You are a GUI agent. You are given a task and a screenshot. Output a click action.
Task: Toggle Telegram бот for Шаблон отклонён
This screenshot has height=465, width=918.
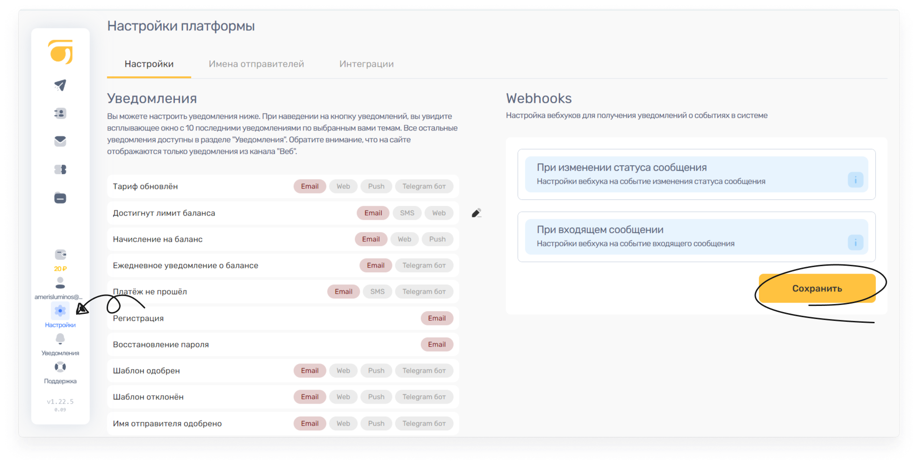(424, 397)
